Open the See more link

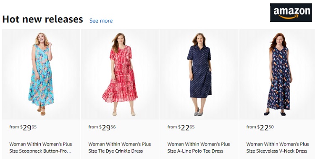click(101, 21)
